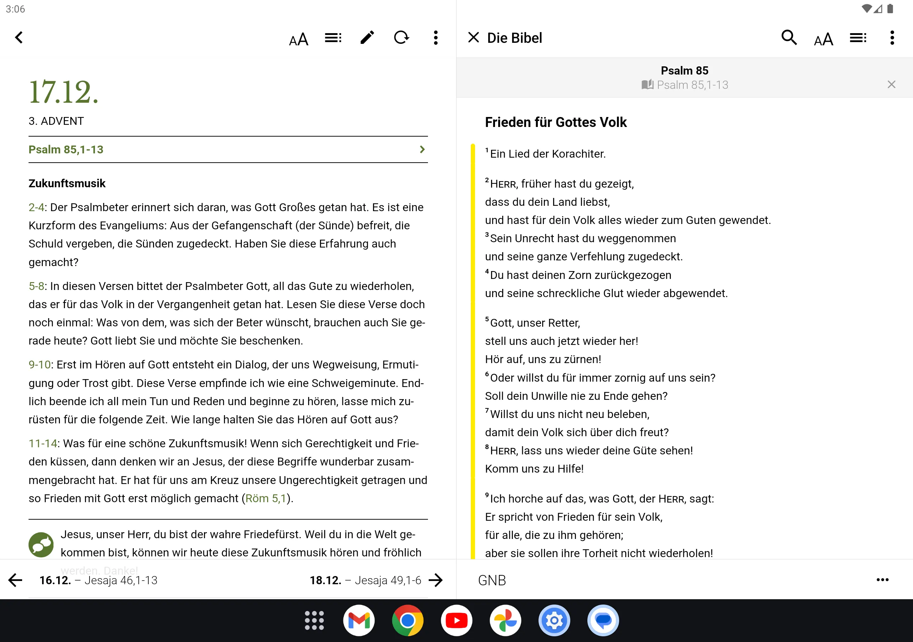Select the GNB translation selector
The image size is (913, 642).
492,580
